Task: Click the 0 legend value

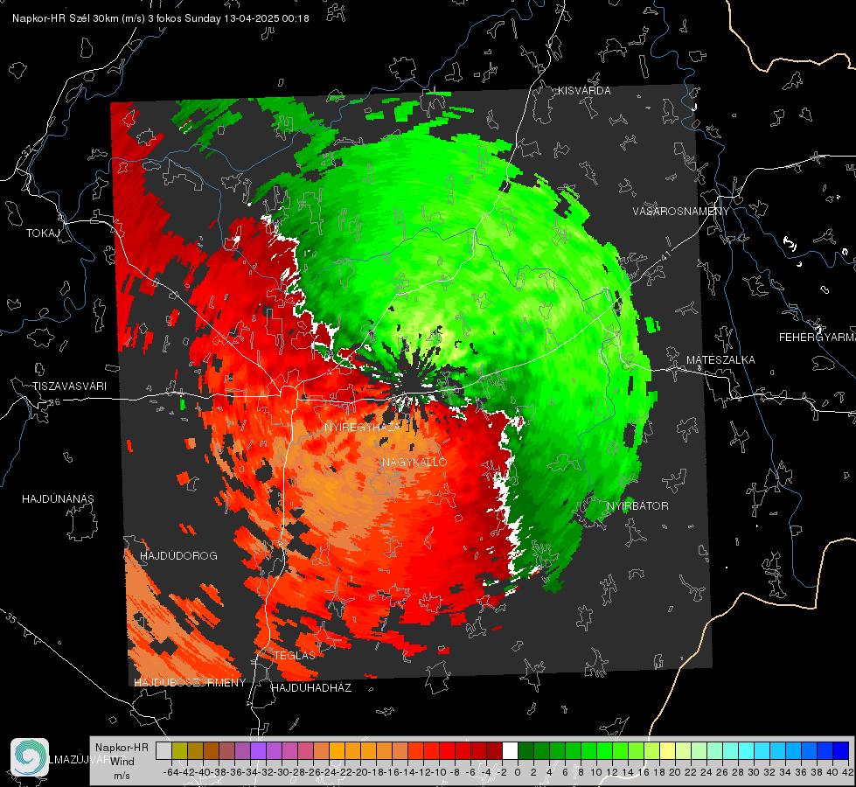Action: click(518, 773)
